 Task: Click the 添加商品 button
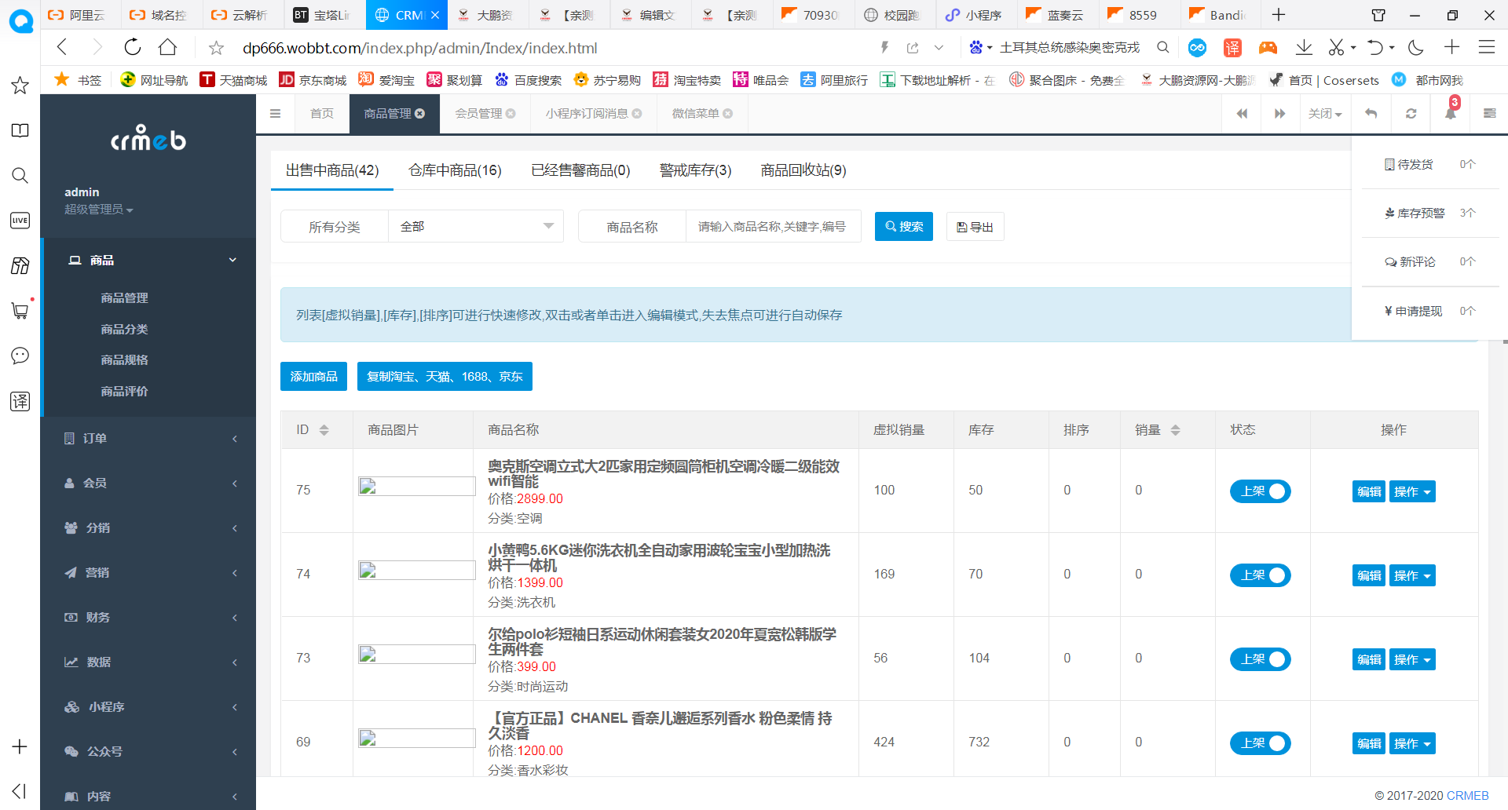point(313,376)
